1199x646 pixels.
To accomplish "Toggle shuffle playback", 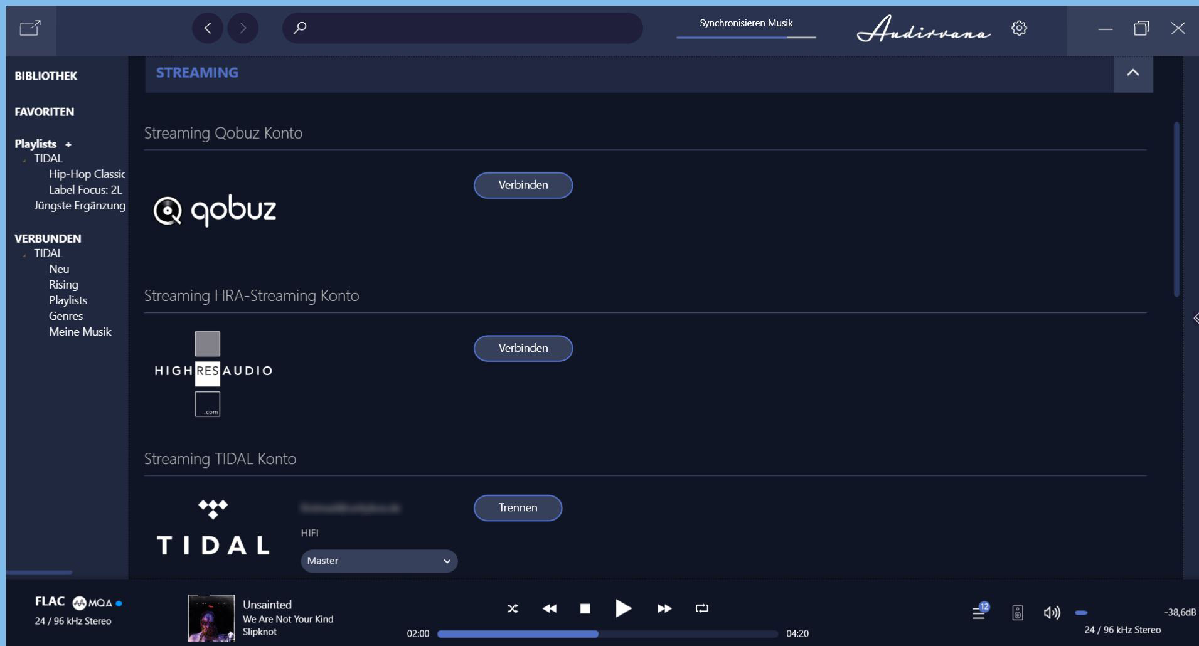I will pos(513,608).
